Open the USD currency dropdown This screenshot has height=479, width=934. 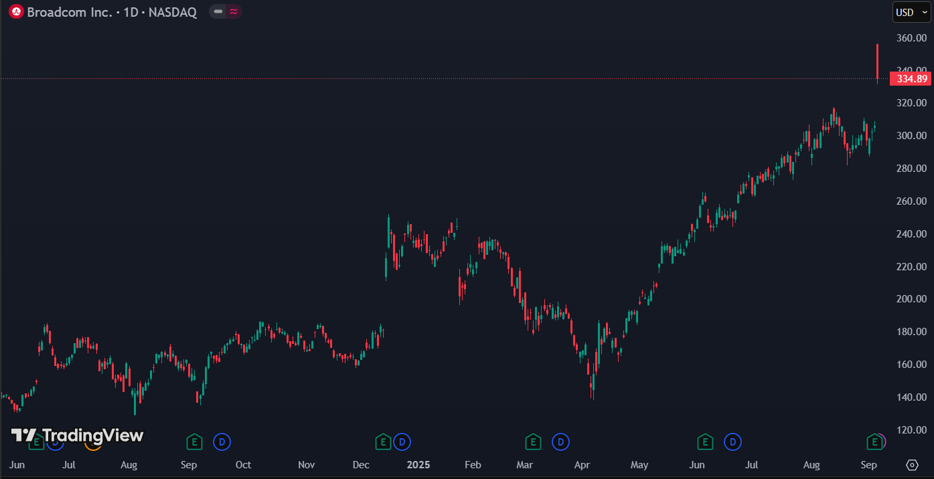[x=912, y=12]
